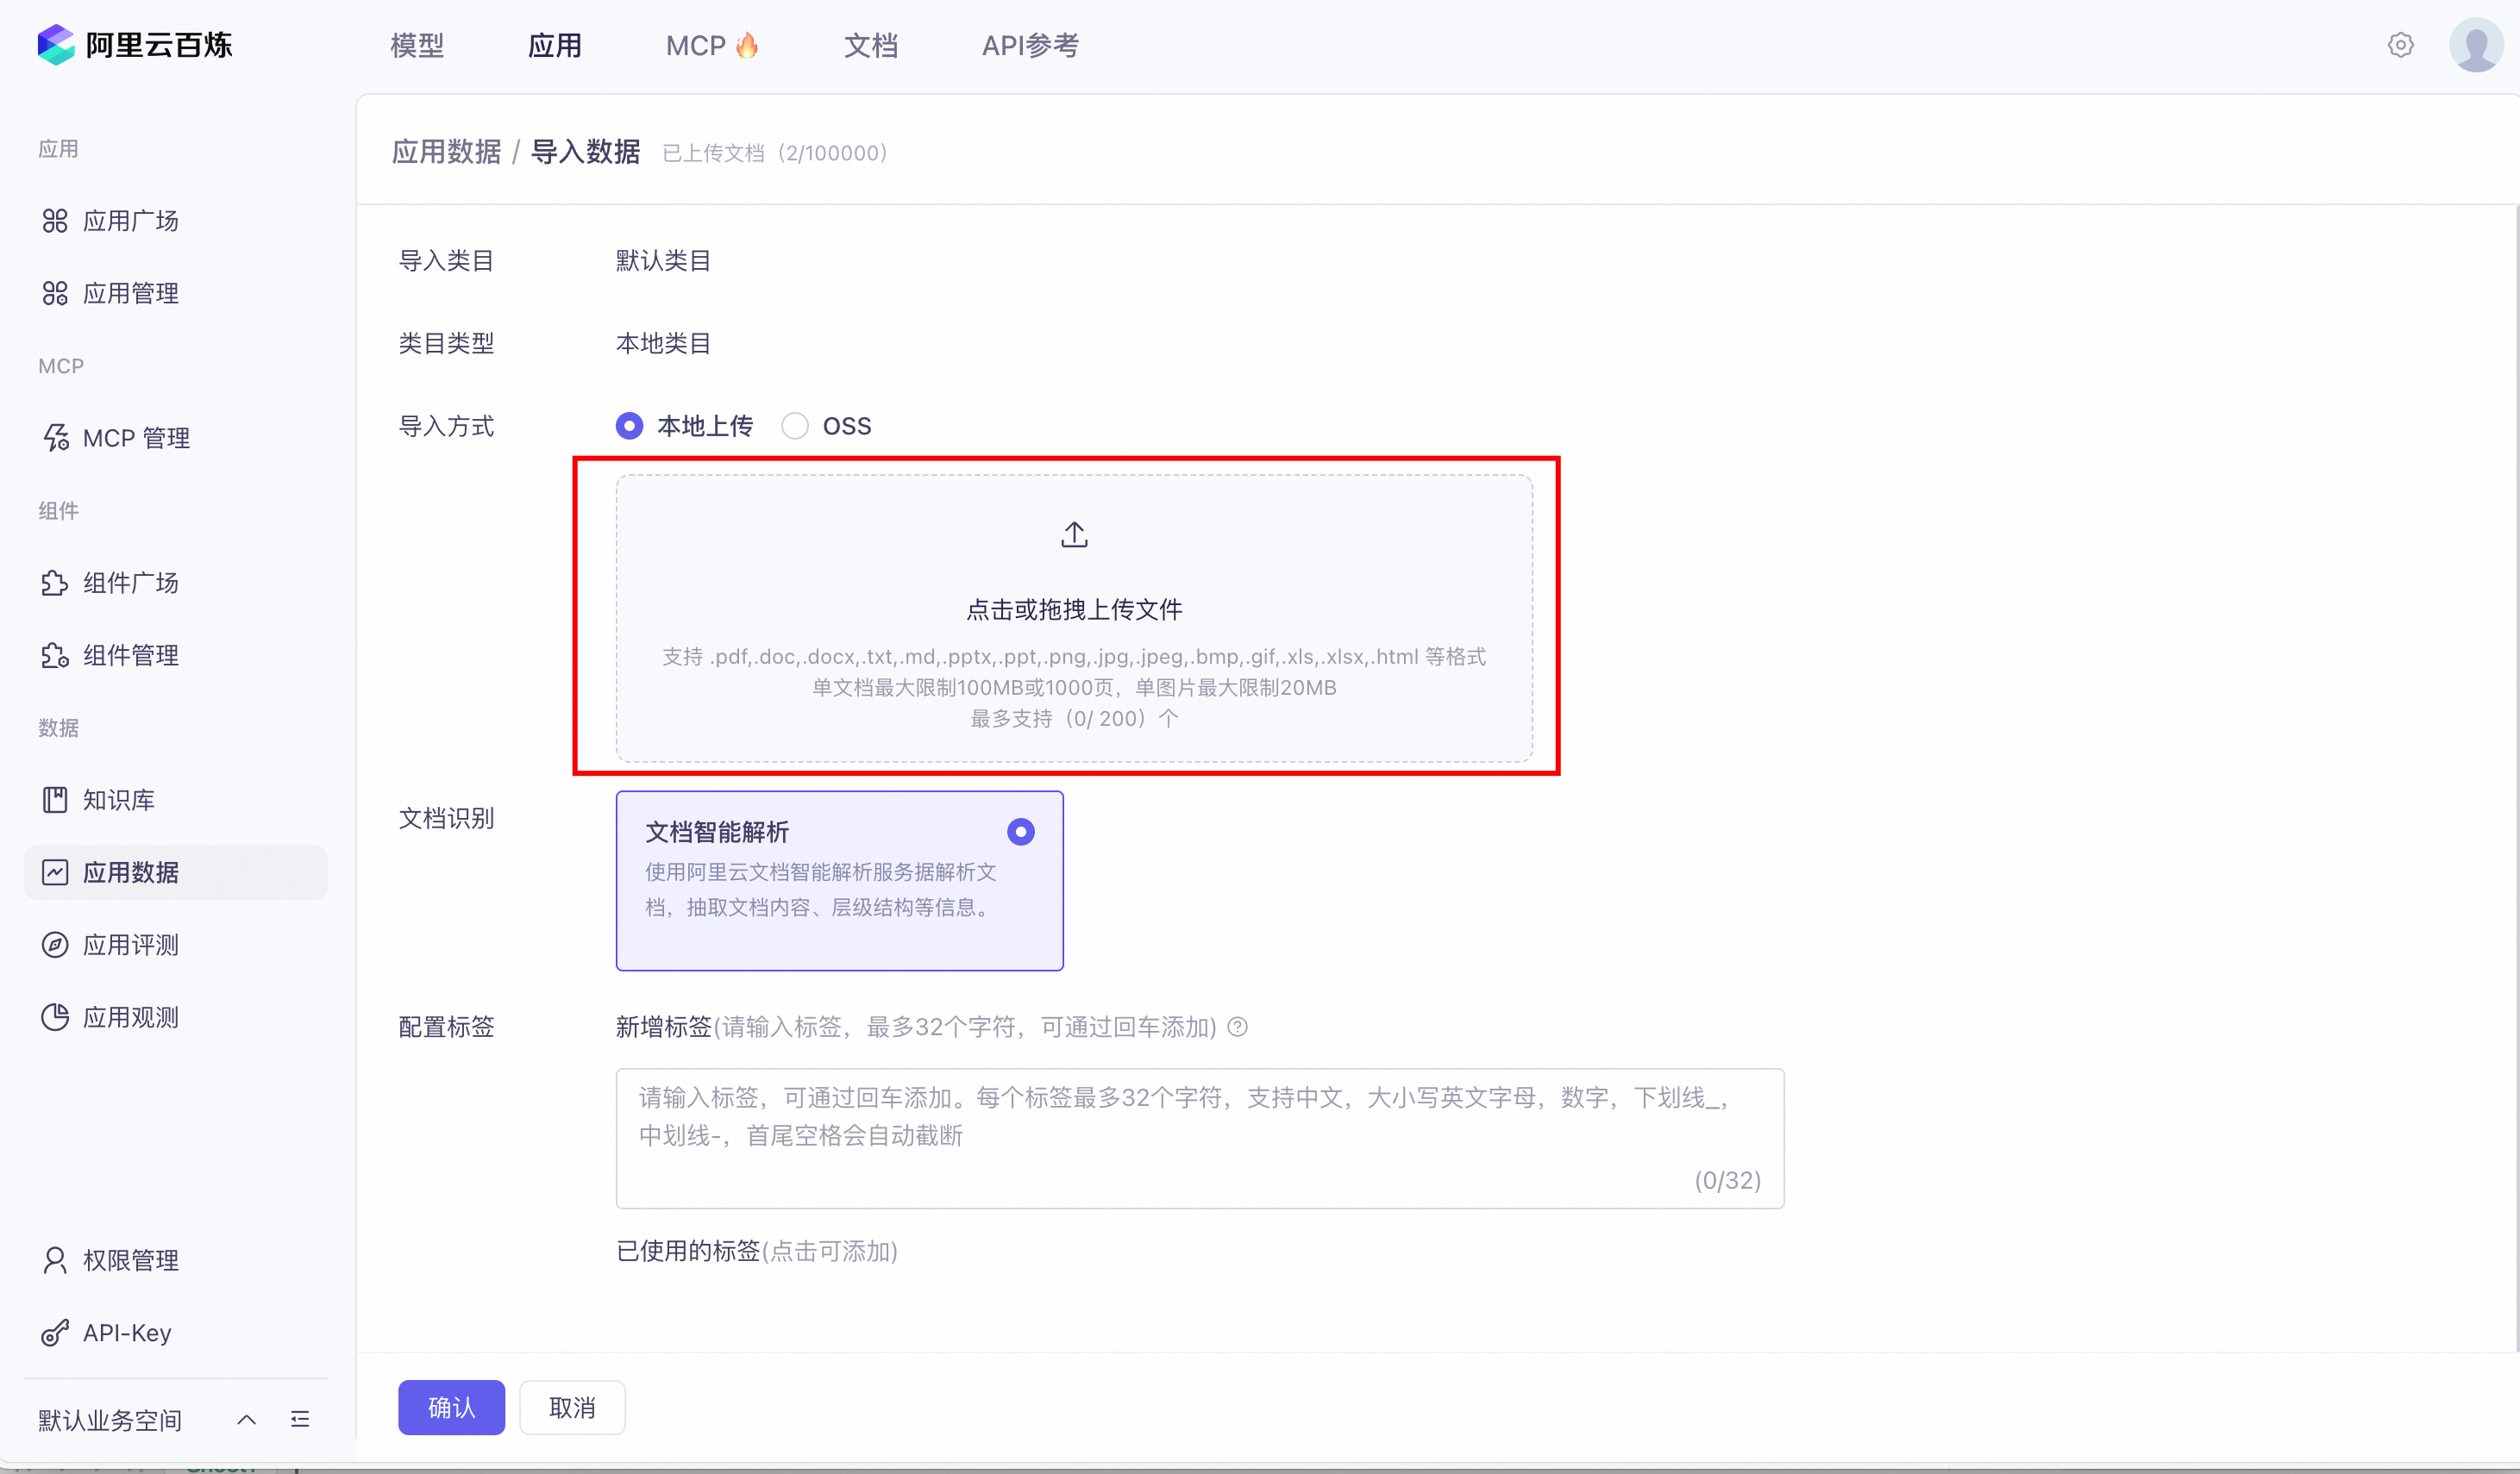Click the help question mark beside 新增标签
Viewport: 2520px width, 1474px height.
[1237, 1027]
